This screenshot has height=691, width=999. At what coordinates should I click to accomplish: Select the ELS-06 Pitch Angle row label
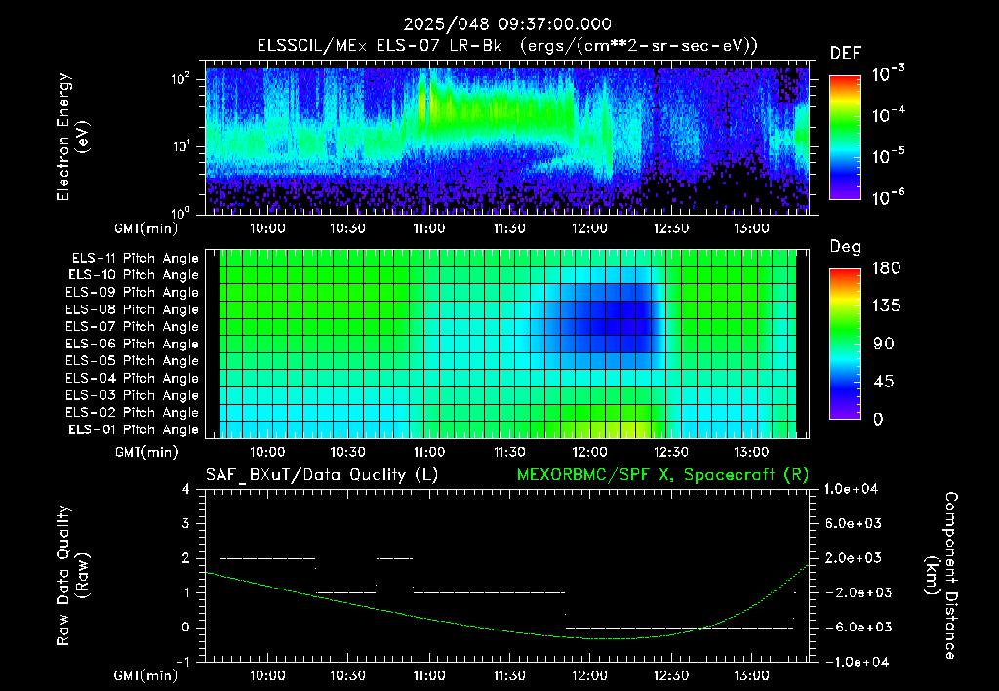133,344
